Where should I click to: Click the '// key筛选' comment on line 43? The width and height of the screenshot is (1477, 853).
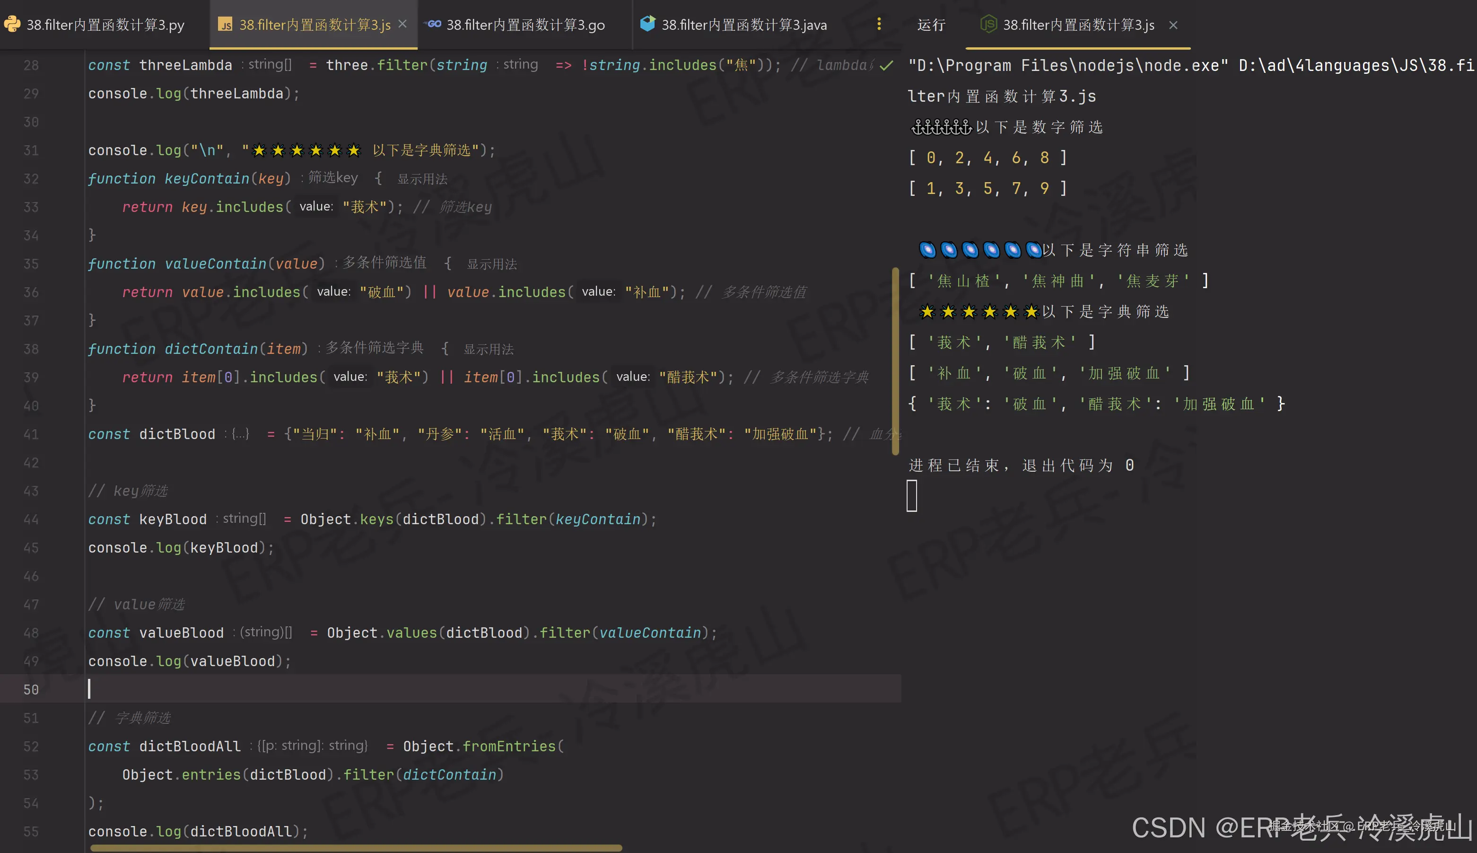click(128, 491)
